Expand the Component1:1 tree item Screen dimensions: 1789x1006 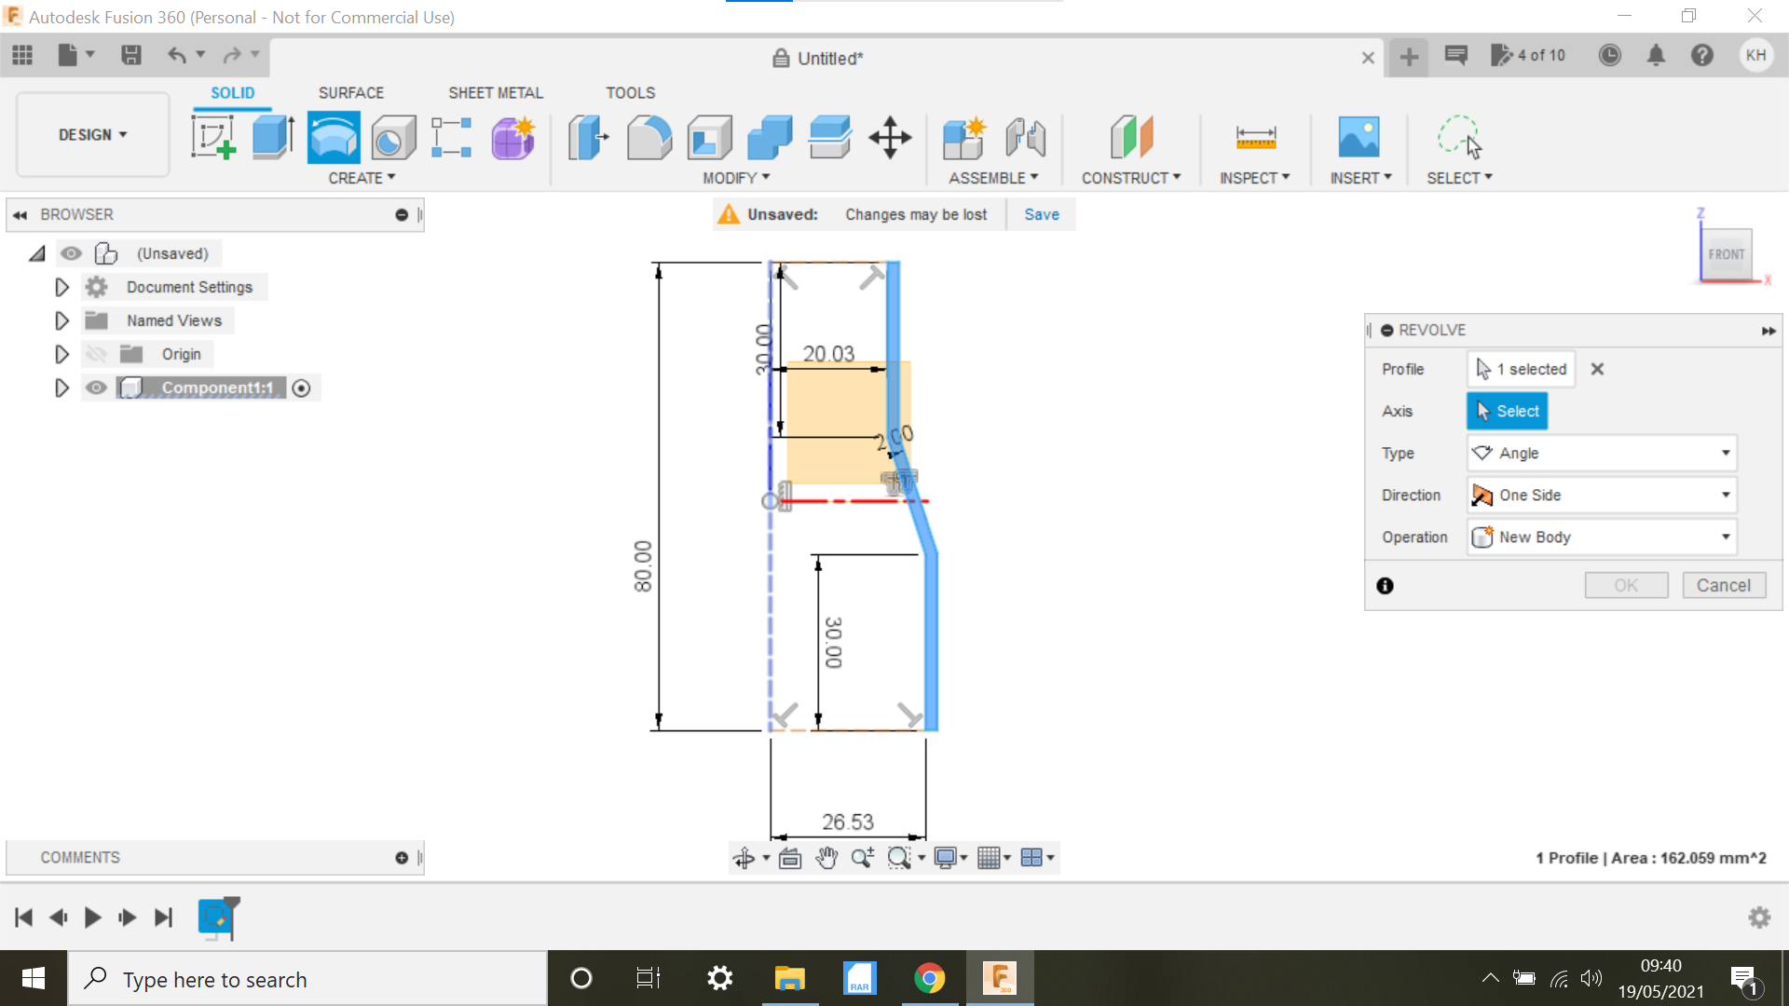(x=61, y=387)
